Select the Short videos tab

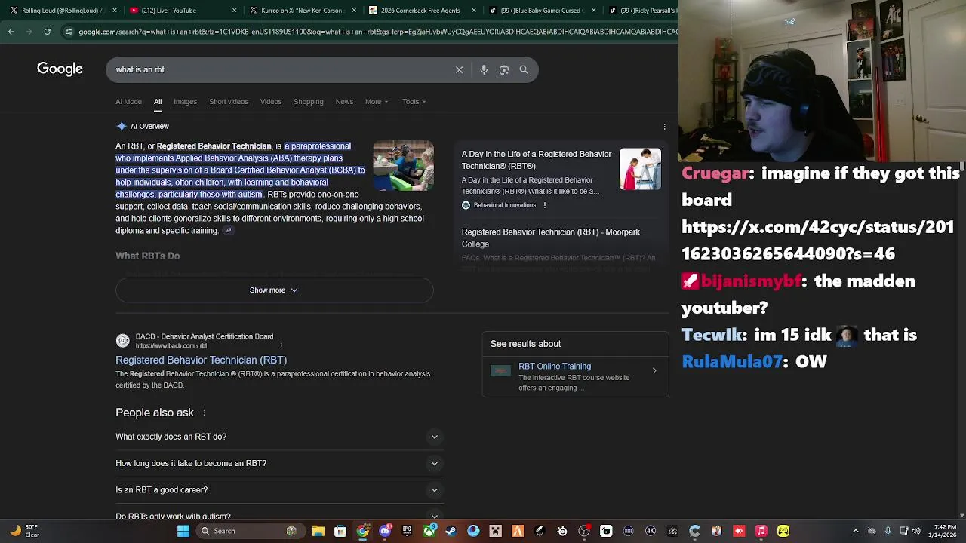pyautogui.click(x=229, y=101)
